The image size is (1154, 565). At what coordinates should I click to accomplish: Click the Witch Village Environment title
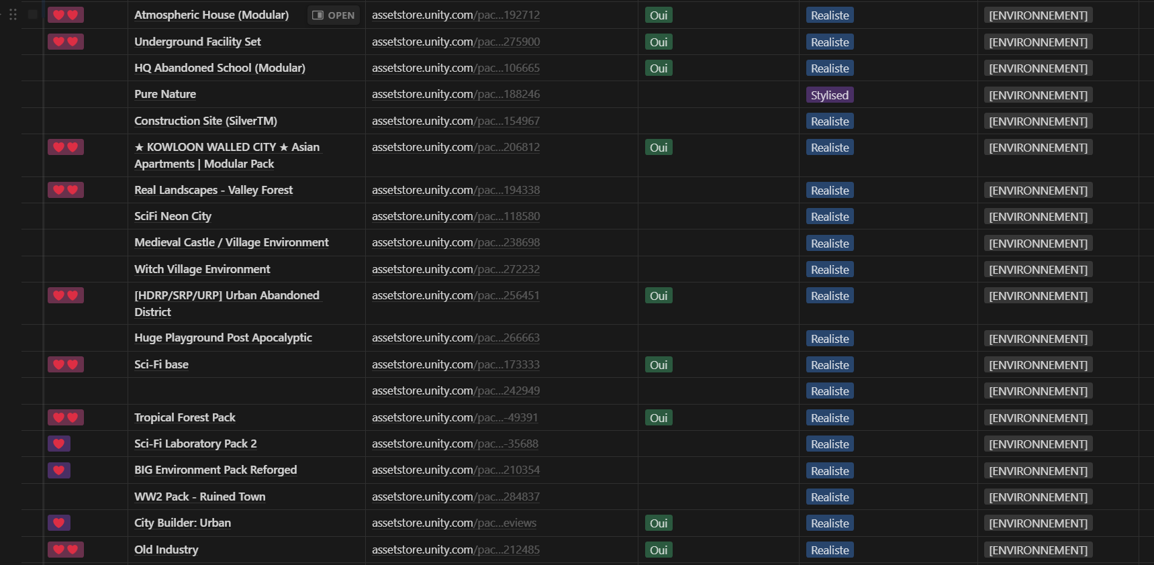click(202, 269)
